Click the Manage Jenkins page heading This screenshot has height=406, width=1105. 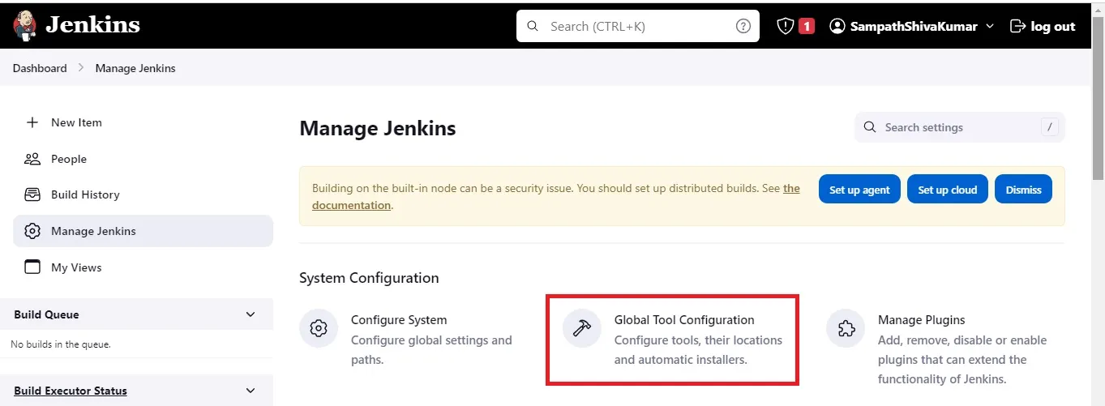pyautogui.click(x=378, y=128)
